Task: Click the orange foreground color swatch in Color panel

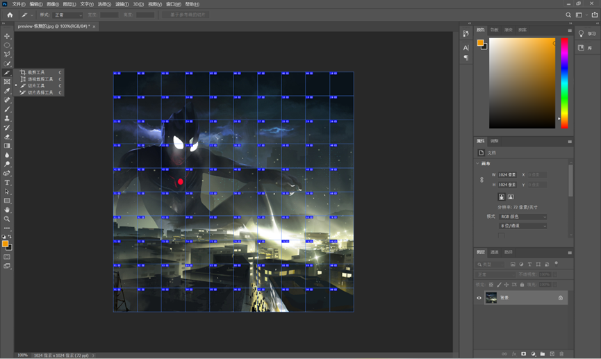Action: click(479, 43)
